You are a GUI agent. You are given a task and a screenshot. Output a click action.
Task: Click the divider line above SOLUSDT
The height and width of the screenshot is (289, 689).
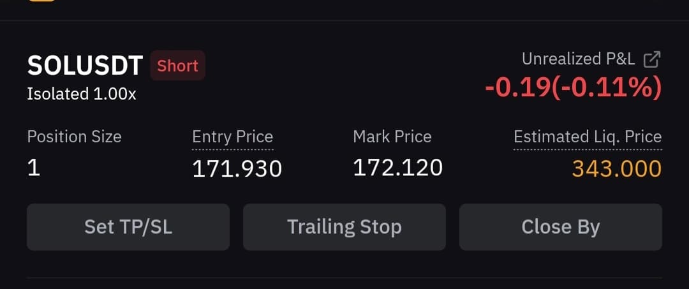344,21
